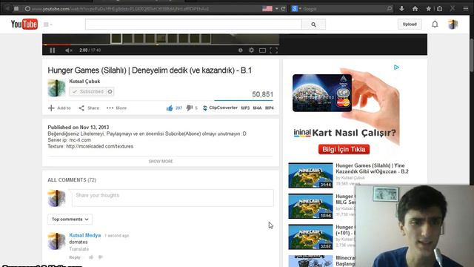Open search engine selector dropdown
The image size is (474, 267).
pos(296,9)
